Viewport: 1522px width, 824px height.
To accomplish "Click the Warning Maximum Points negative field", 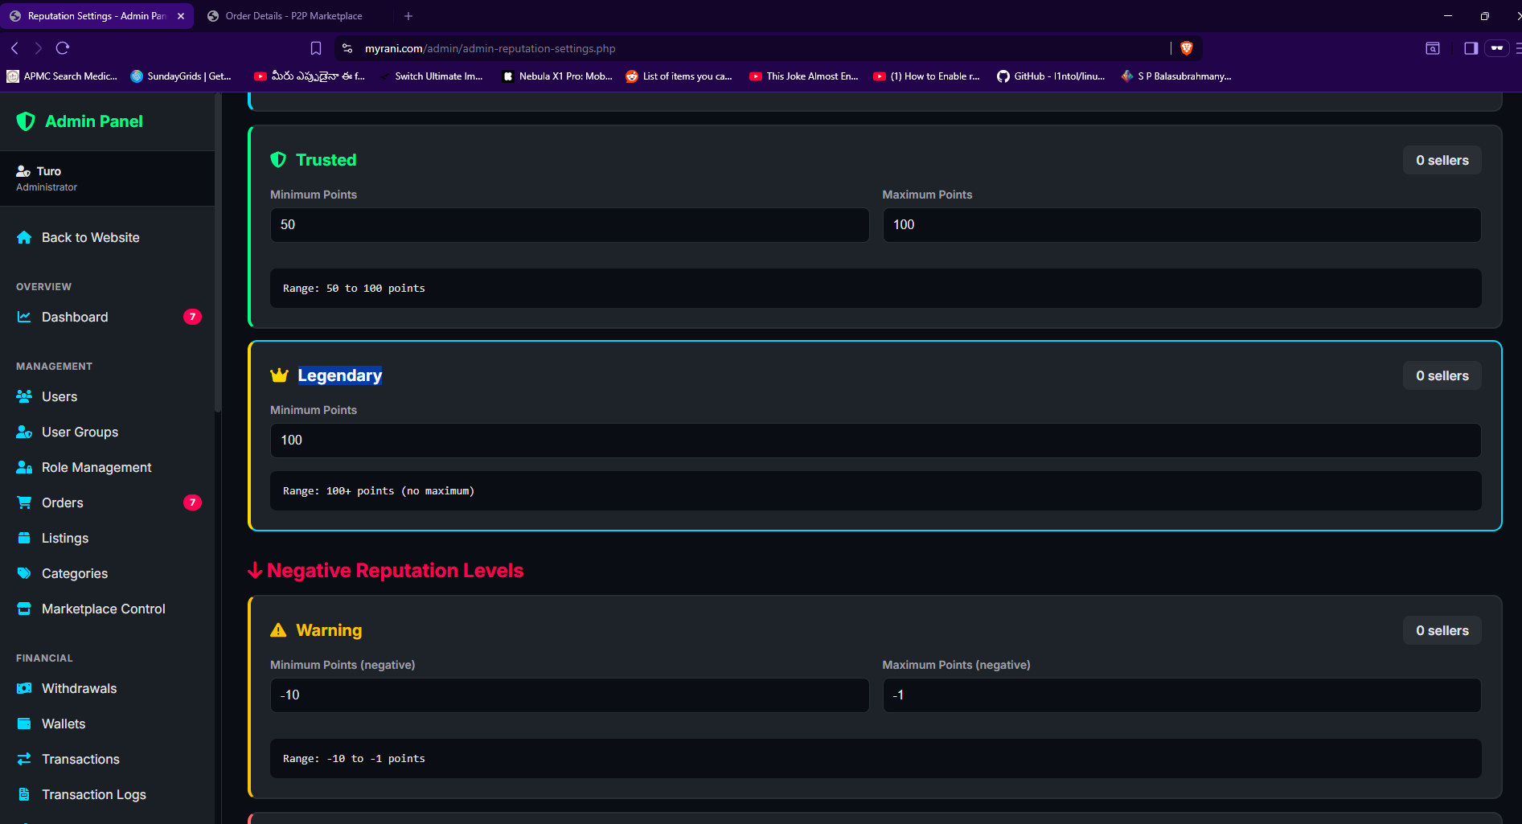I will tap(1181, 695).
